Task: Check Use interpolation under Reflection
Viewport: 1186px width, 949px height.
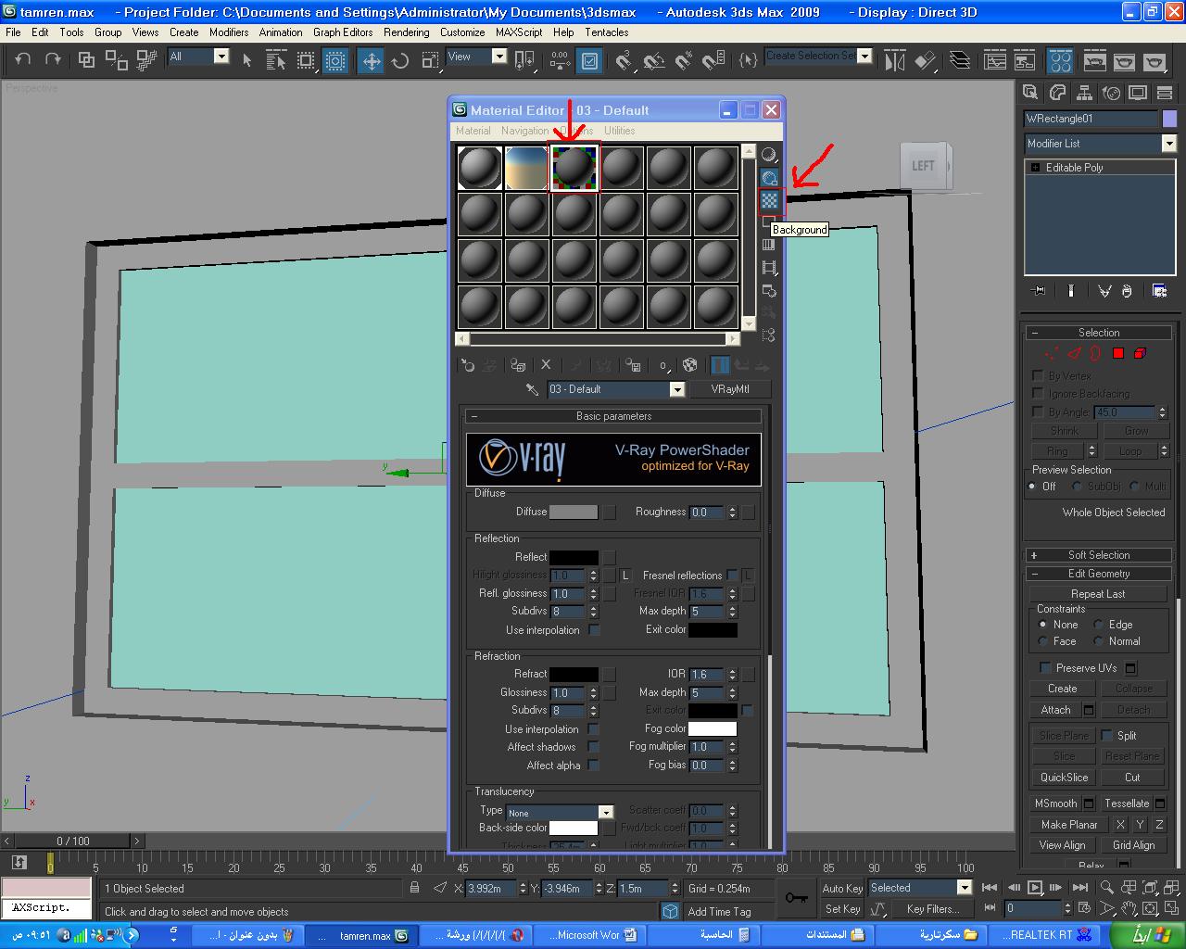Action: coord(594,630)
